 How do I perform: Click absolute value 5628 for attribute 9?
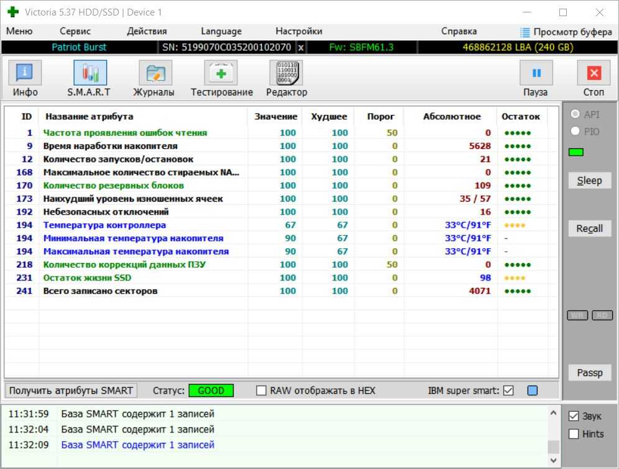(x=480, y=146)
